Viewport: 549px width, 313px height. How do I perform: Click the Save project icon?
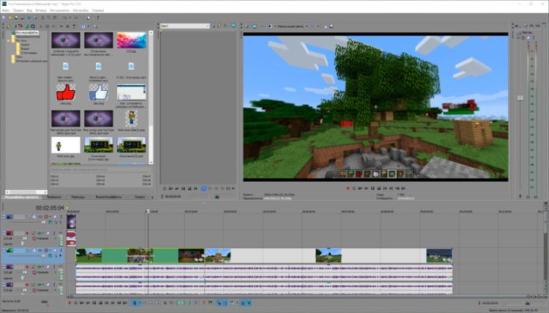(x=16, y=17)
